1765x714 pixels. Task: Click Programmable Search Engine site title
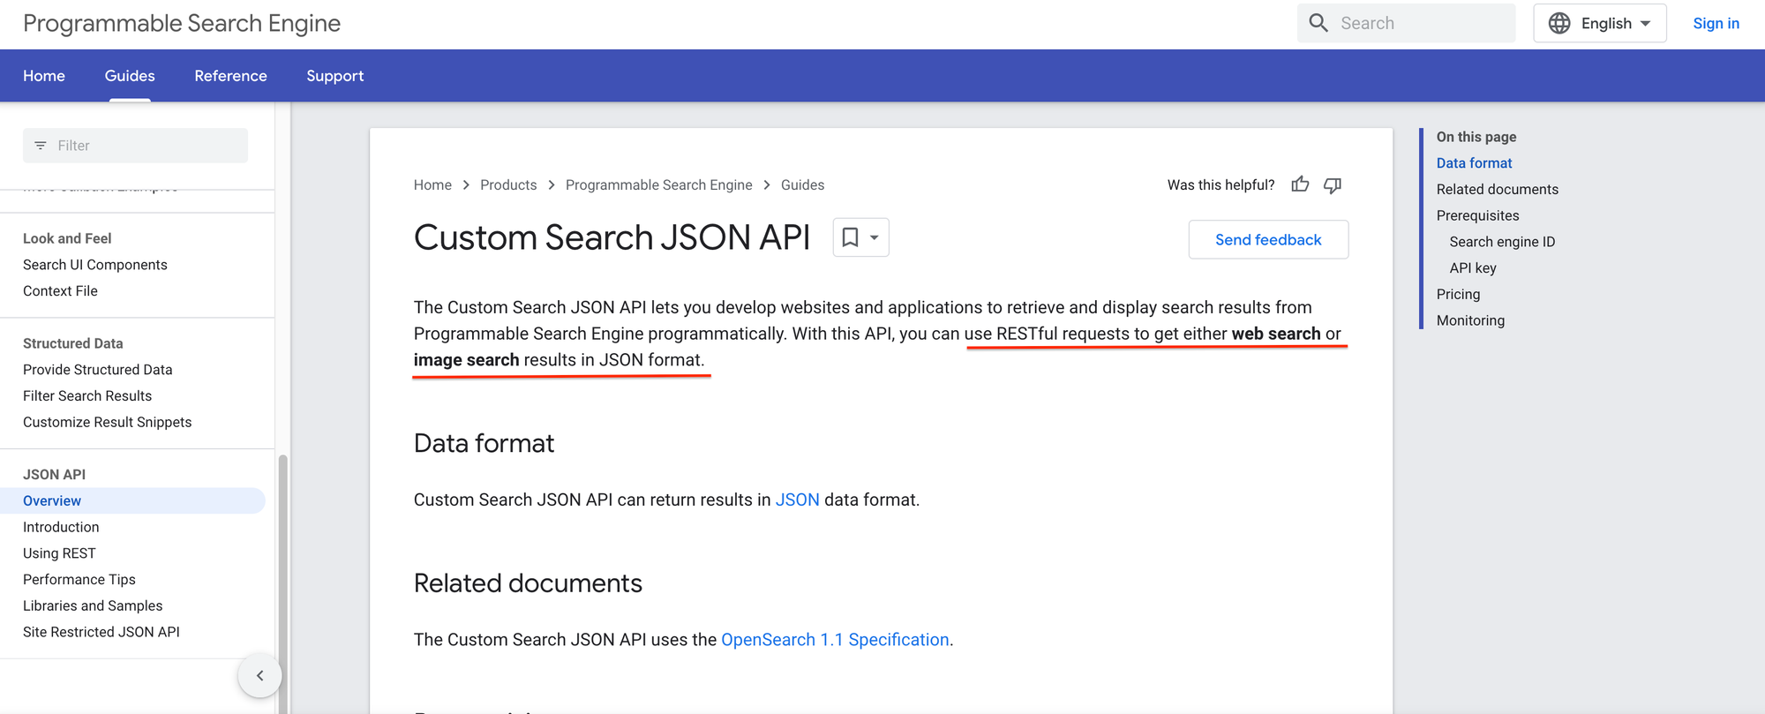click(182, 24)
